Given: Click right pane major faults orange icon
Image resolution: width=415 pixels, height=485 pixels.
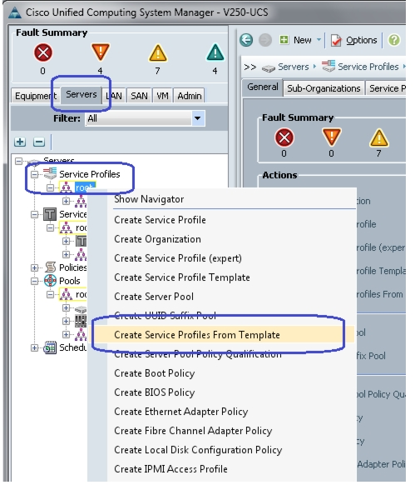Looking at the screenshot, I should [x=331, y=137].
